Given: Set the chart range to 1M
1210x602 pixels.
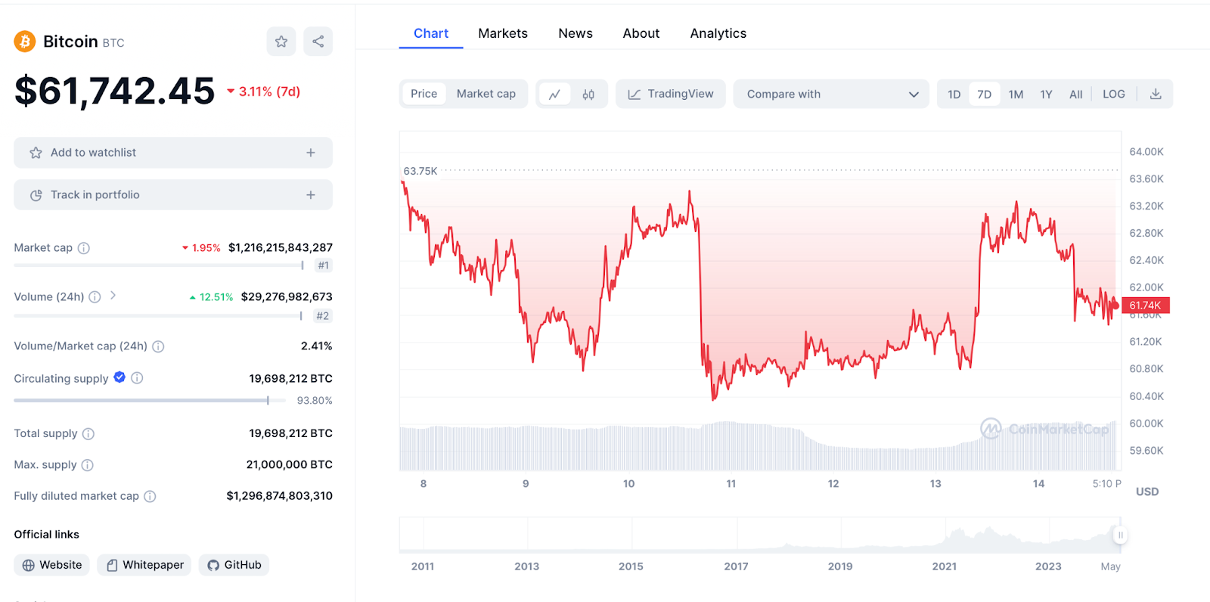Looking at the screenshot, I should (x=1016, y=95).
